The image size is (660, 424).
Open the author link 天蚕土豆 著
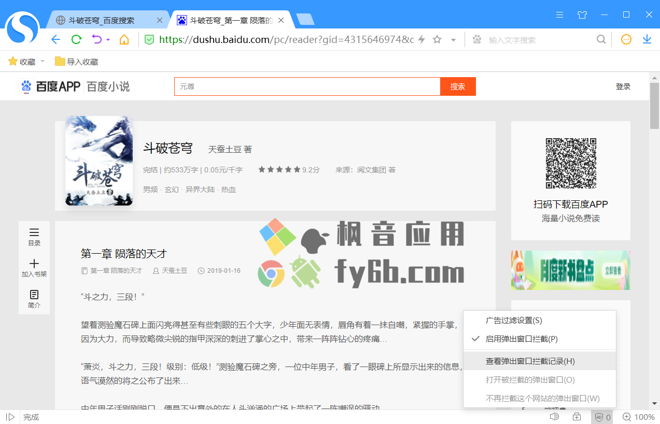coord(230,149)
